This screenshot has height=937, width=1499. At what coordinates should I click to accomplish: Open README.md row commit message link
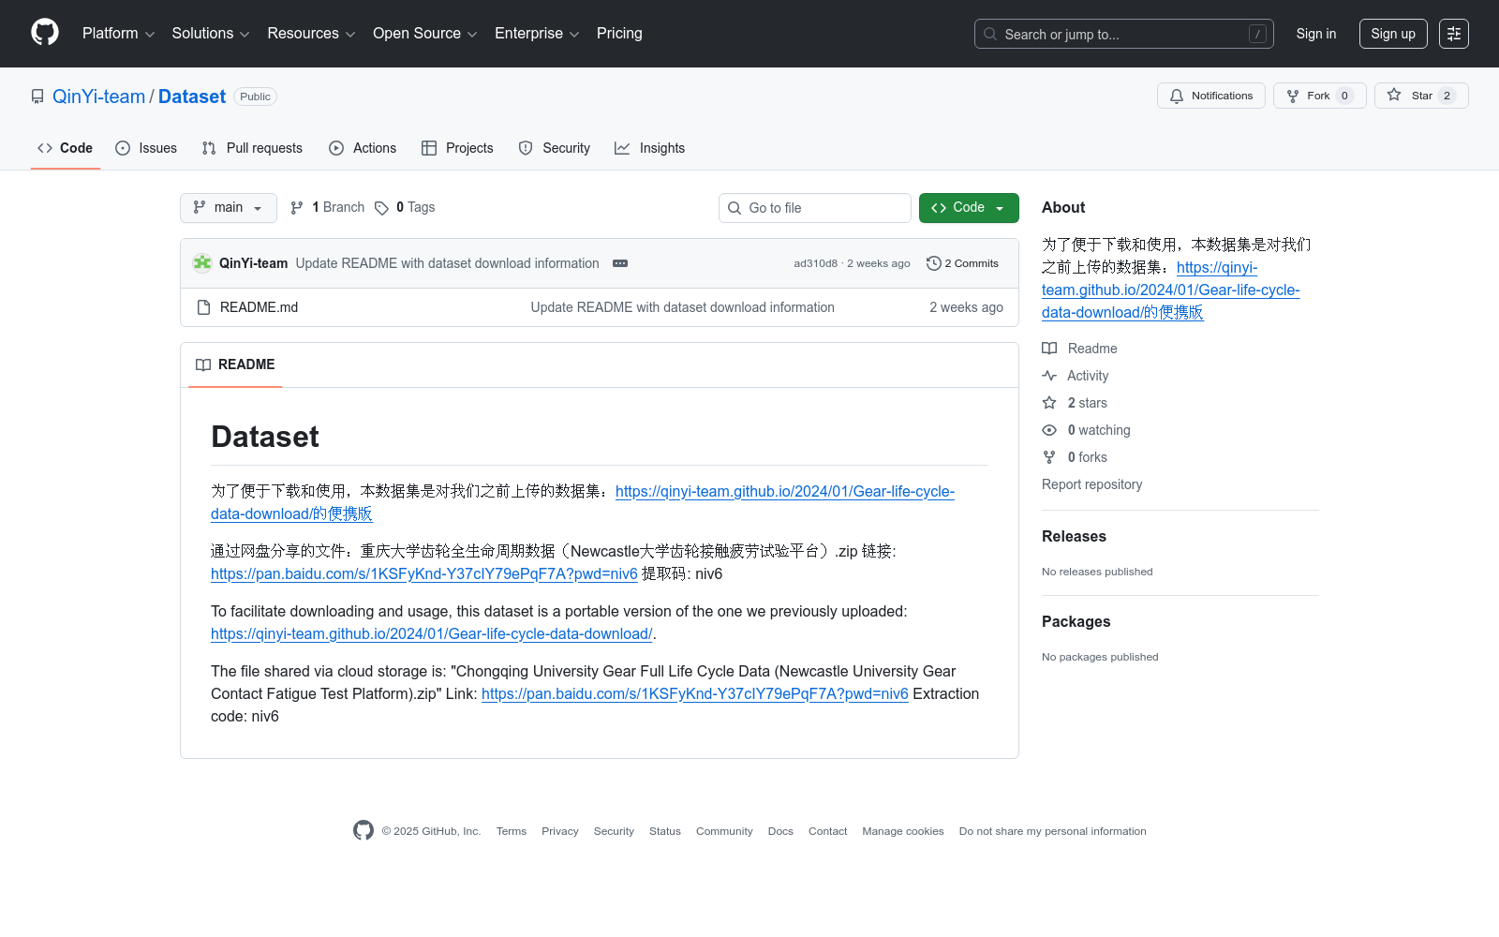coord(682,307)
